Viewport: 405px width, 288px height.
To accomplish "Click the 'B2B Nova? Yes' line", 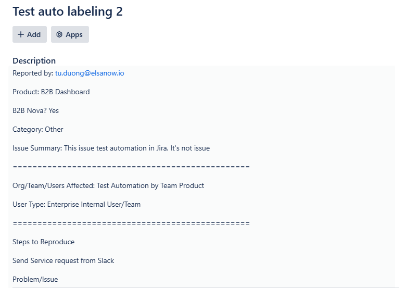I will 35,110.
